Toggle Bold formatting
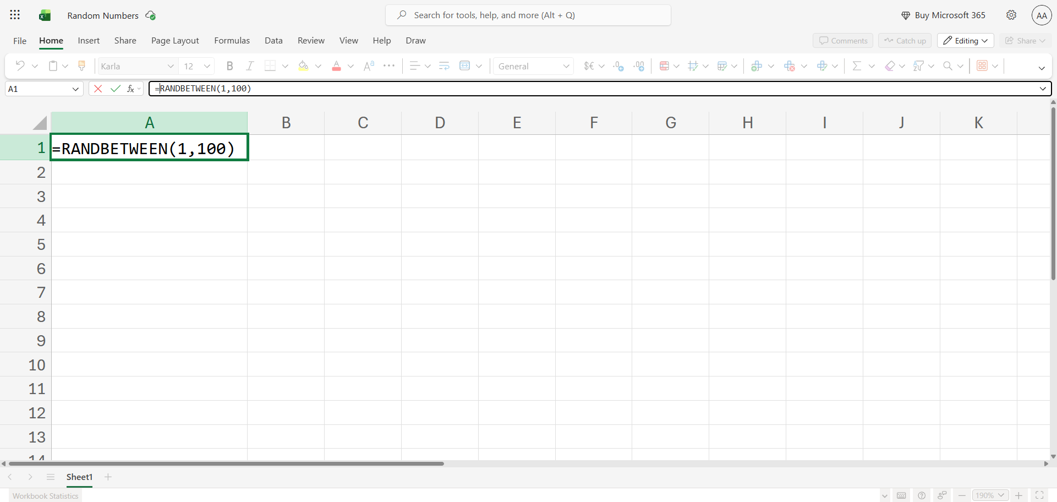 [230, 66]
